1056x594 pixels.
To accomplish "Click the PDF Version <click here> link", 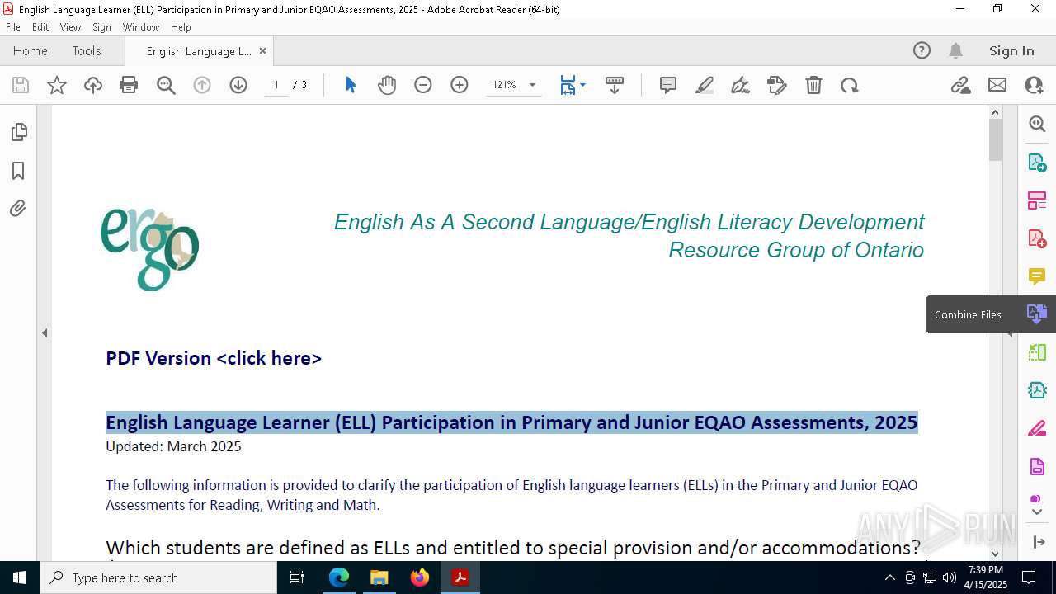I will click(x=214, y=358).
